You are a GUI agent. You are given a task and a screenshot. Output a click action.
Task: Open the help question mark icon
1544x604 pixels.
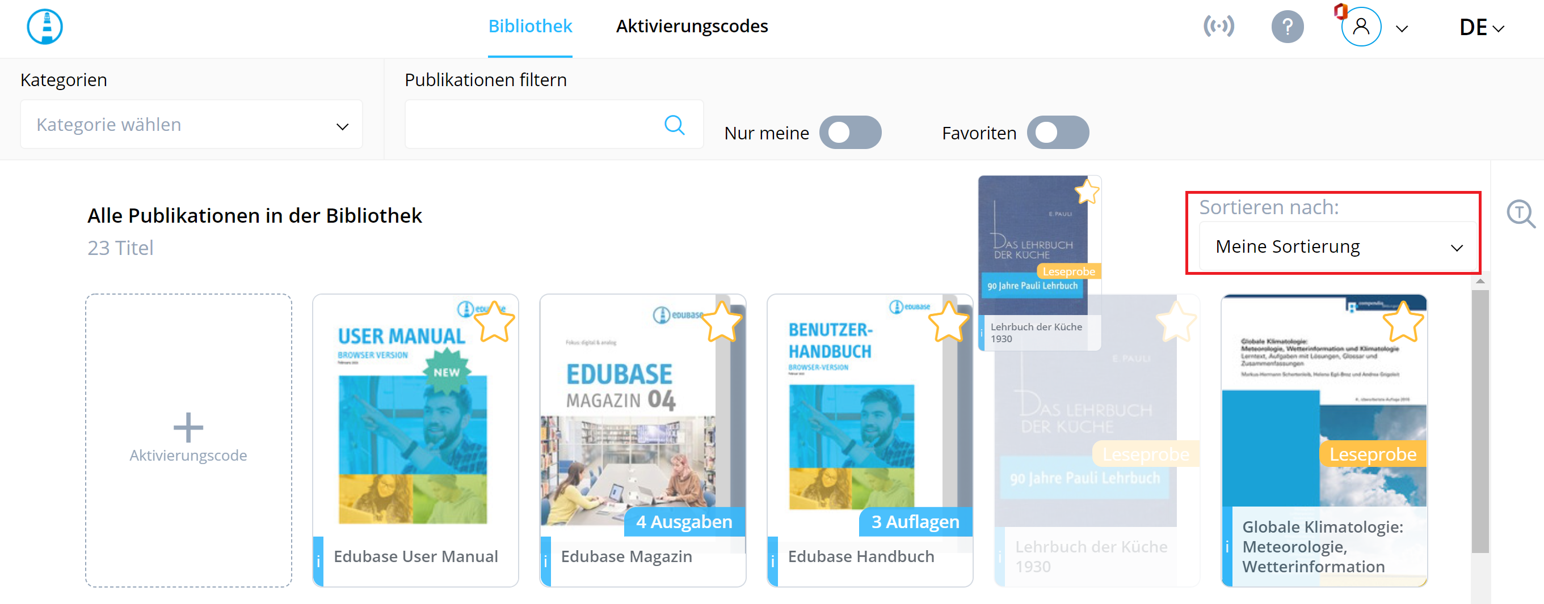1287,27
